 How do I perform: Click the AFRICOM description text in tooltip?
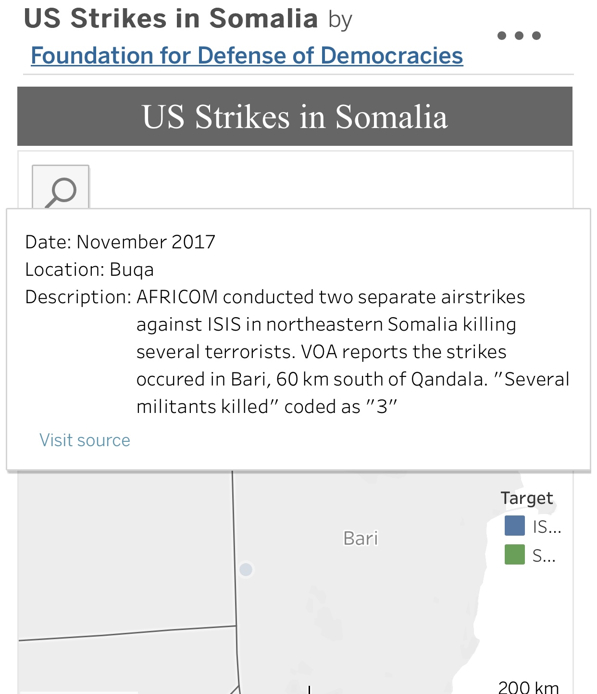pyautogui.click(x=353, y=352)
